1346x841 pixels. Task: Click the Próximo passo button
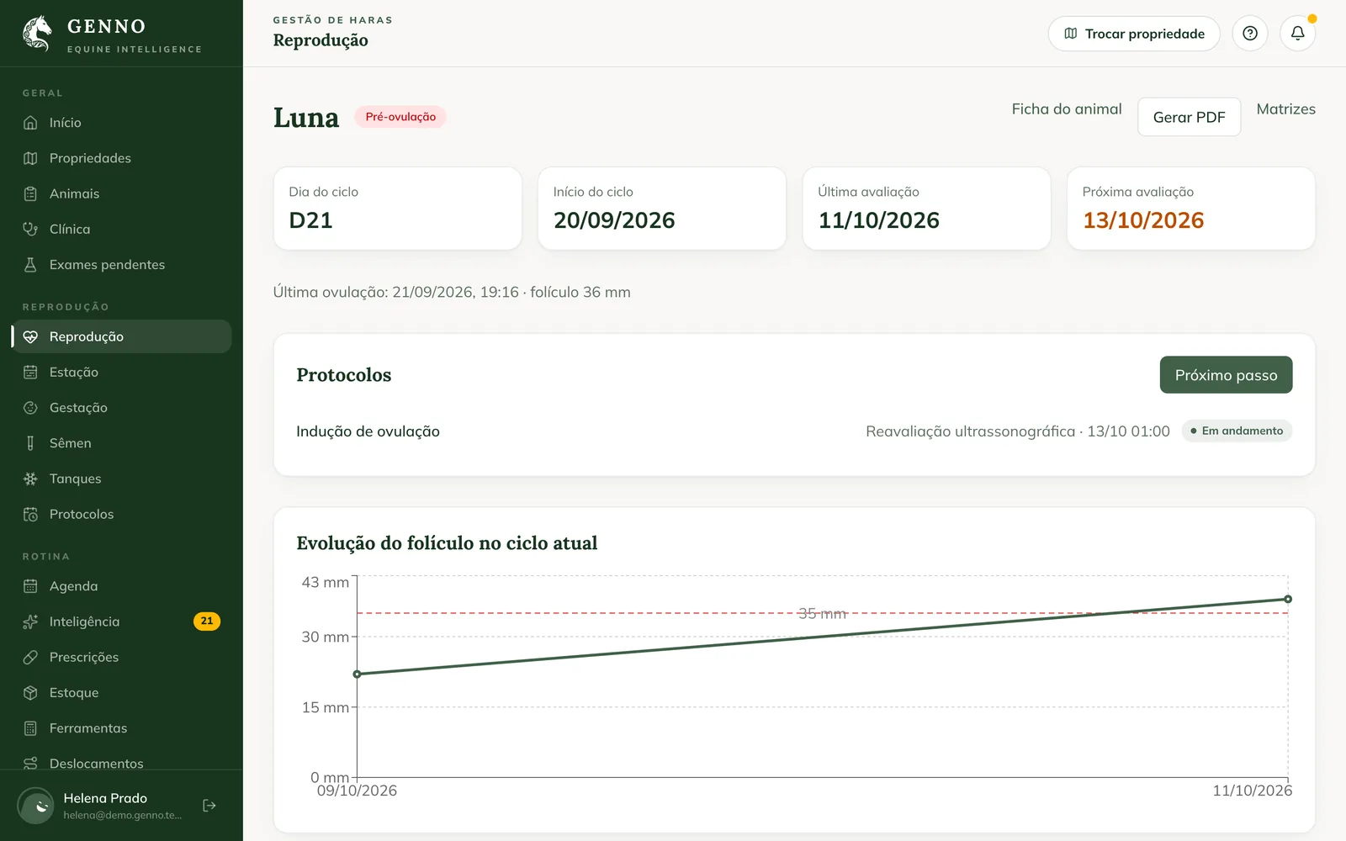pos(1226,375)
